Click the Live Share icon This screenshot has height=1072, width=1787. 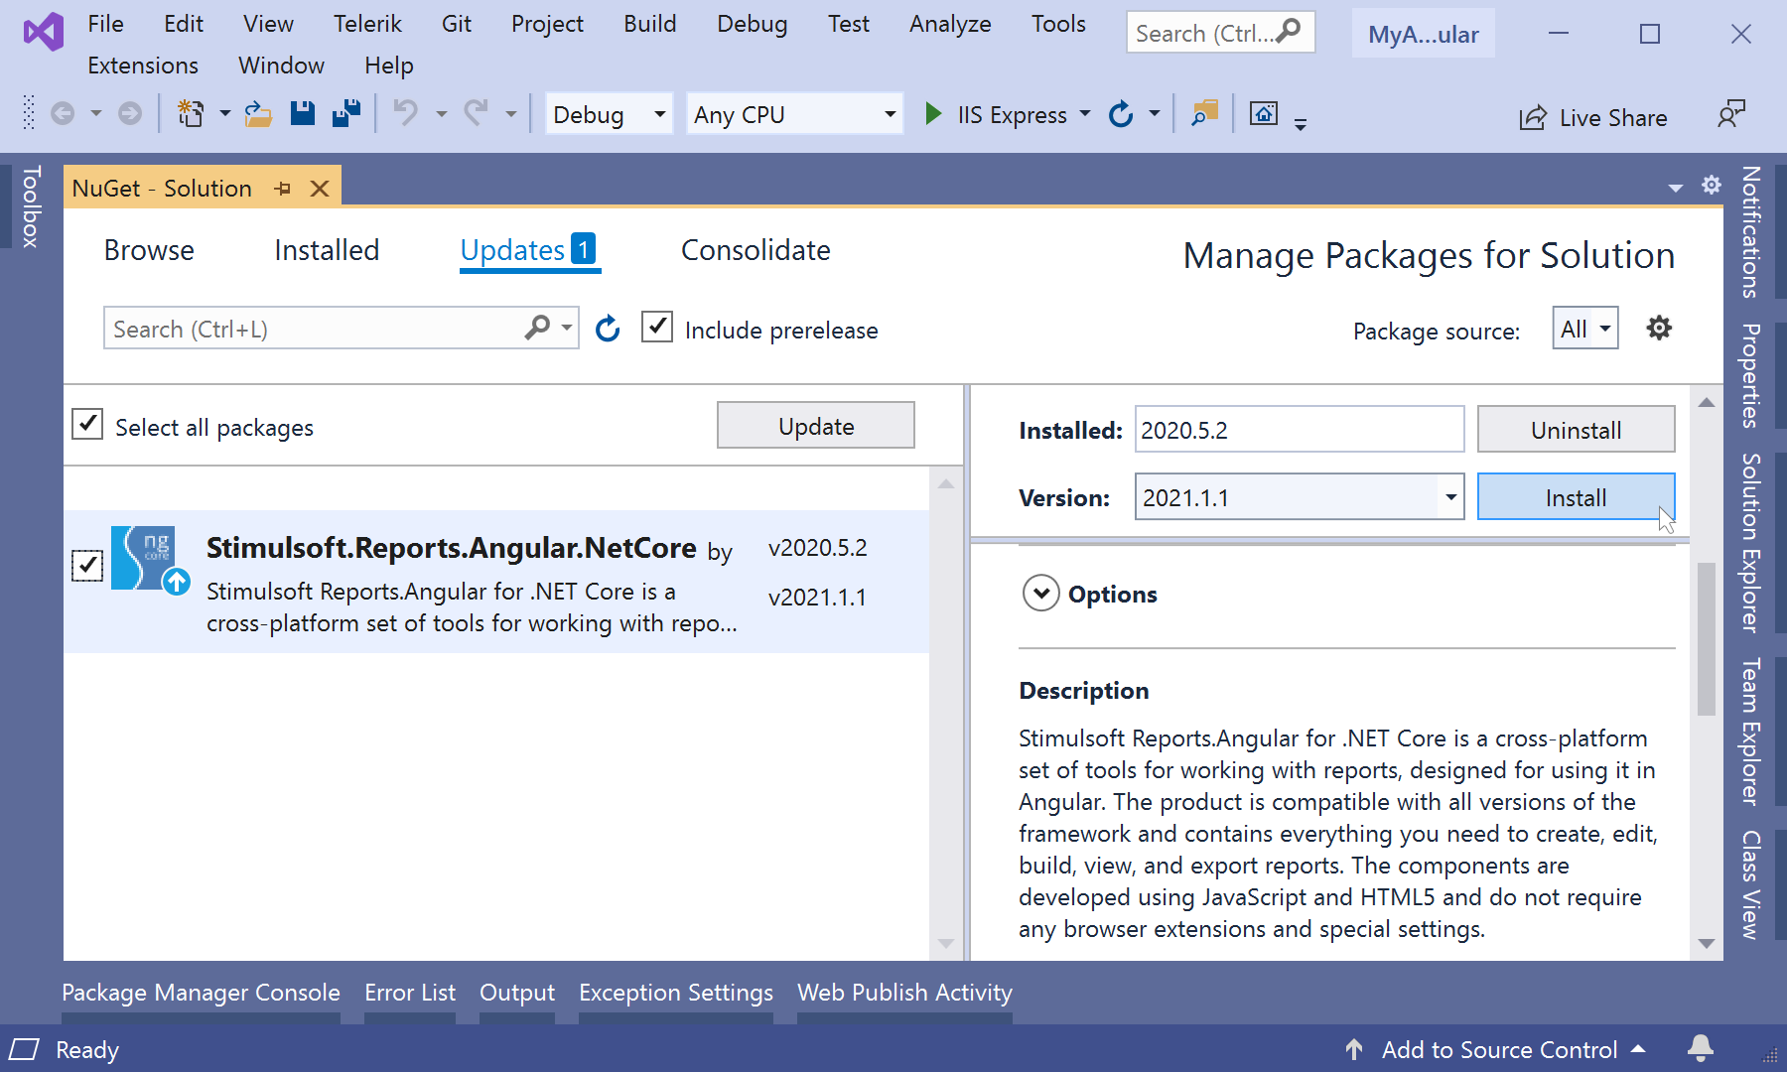coord(1533,117)
